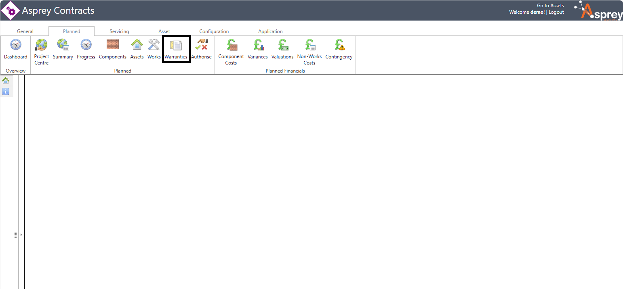
Task: Open the Progress view
Action: click(x=86, y=45)
